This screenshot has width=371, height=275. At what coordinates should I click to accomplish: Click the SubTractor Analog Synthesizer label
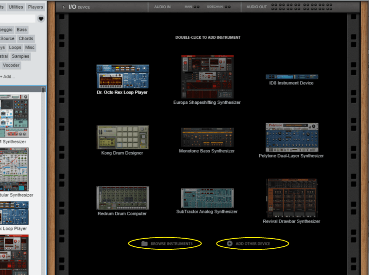point(207,211)
